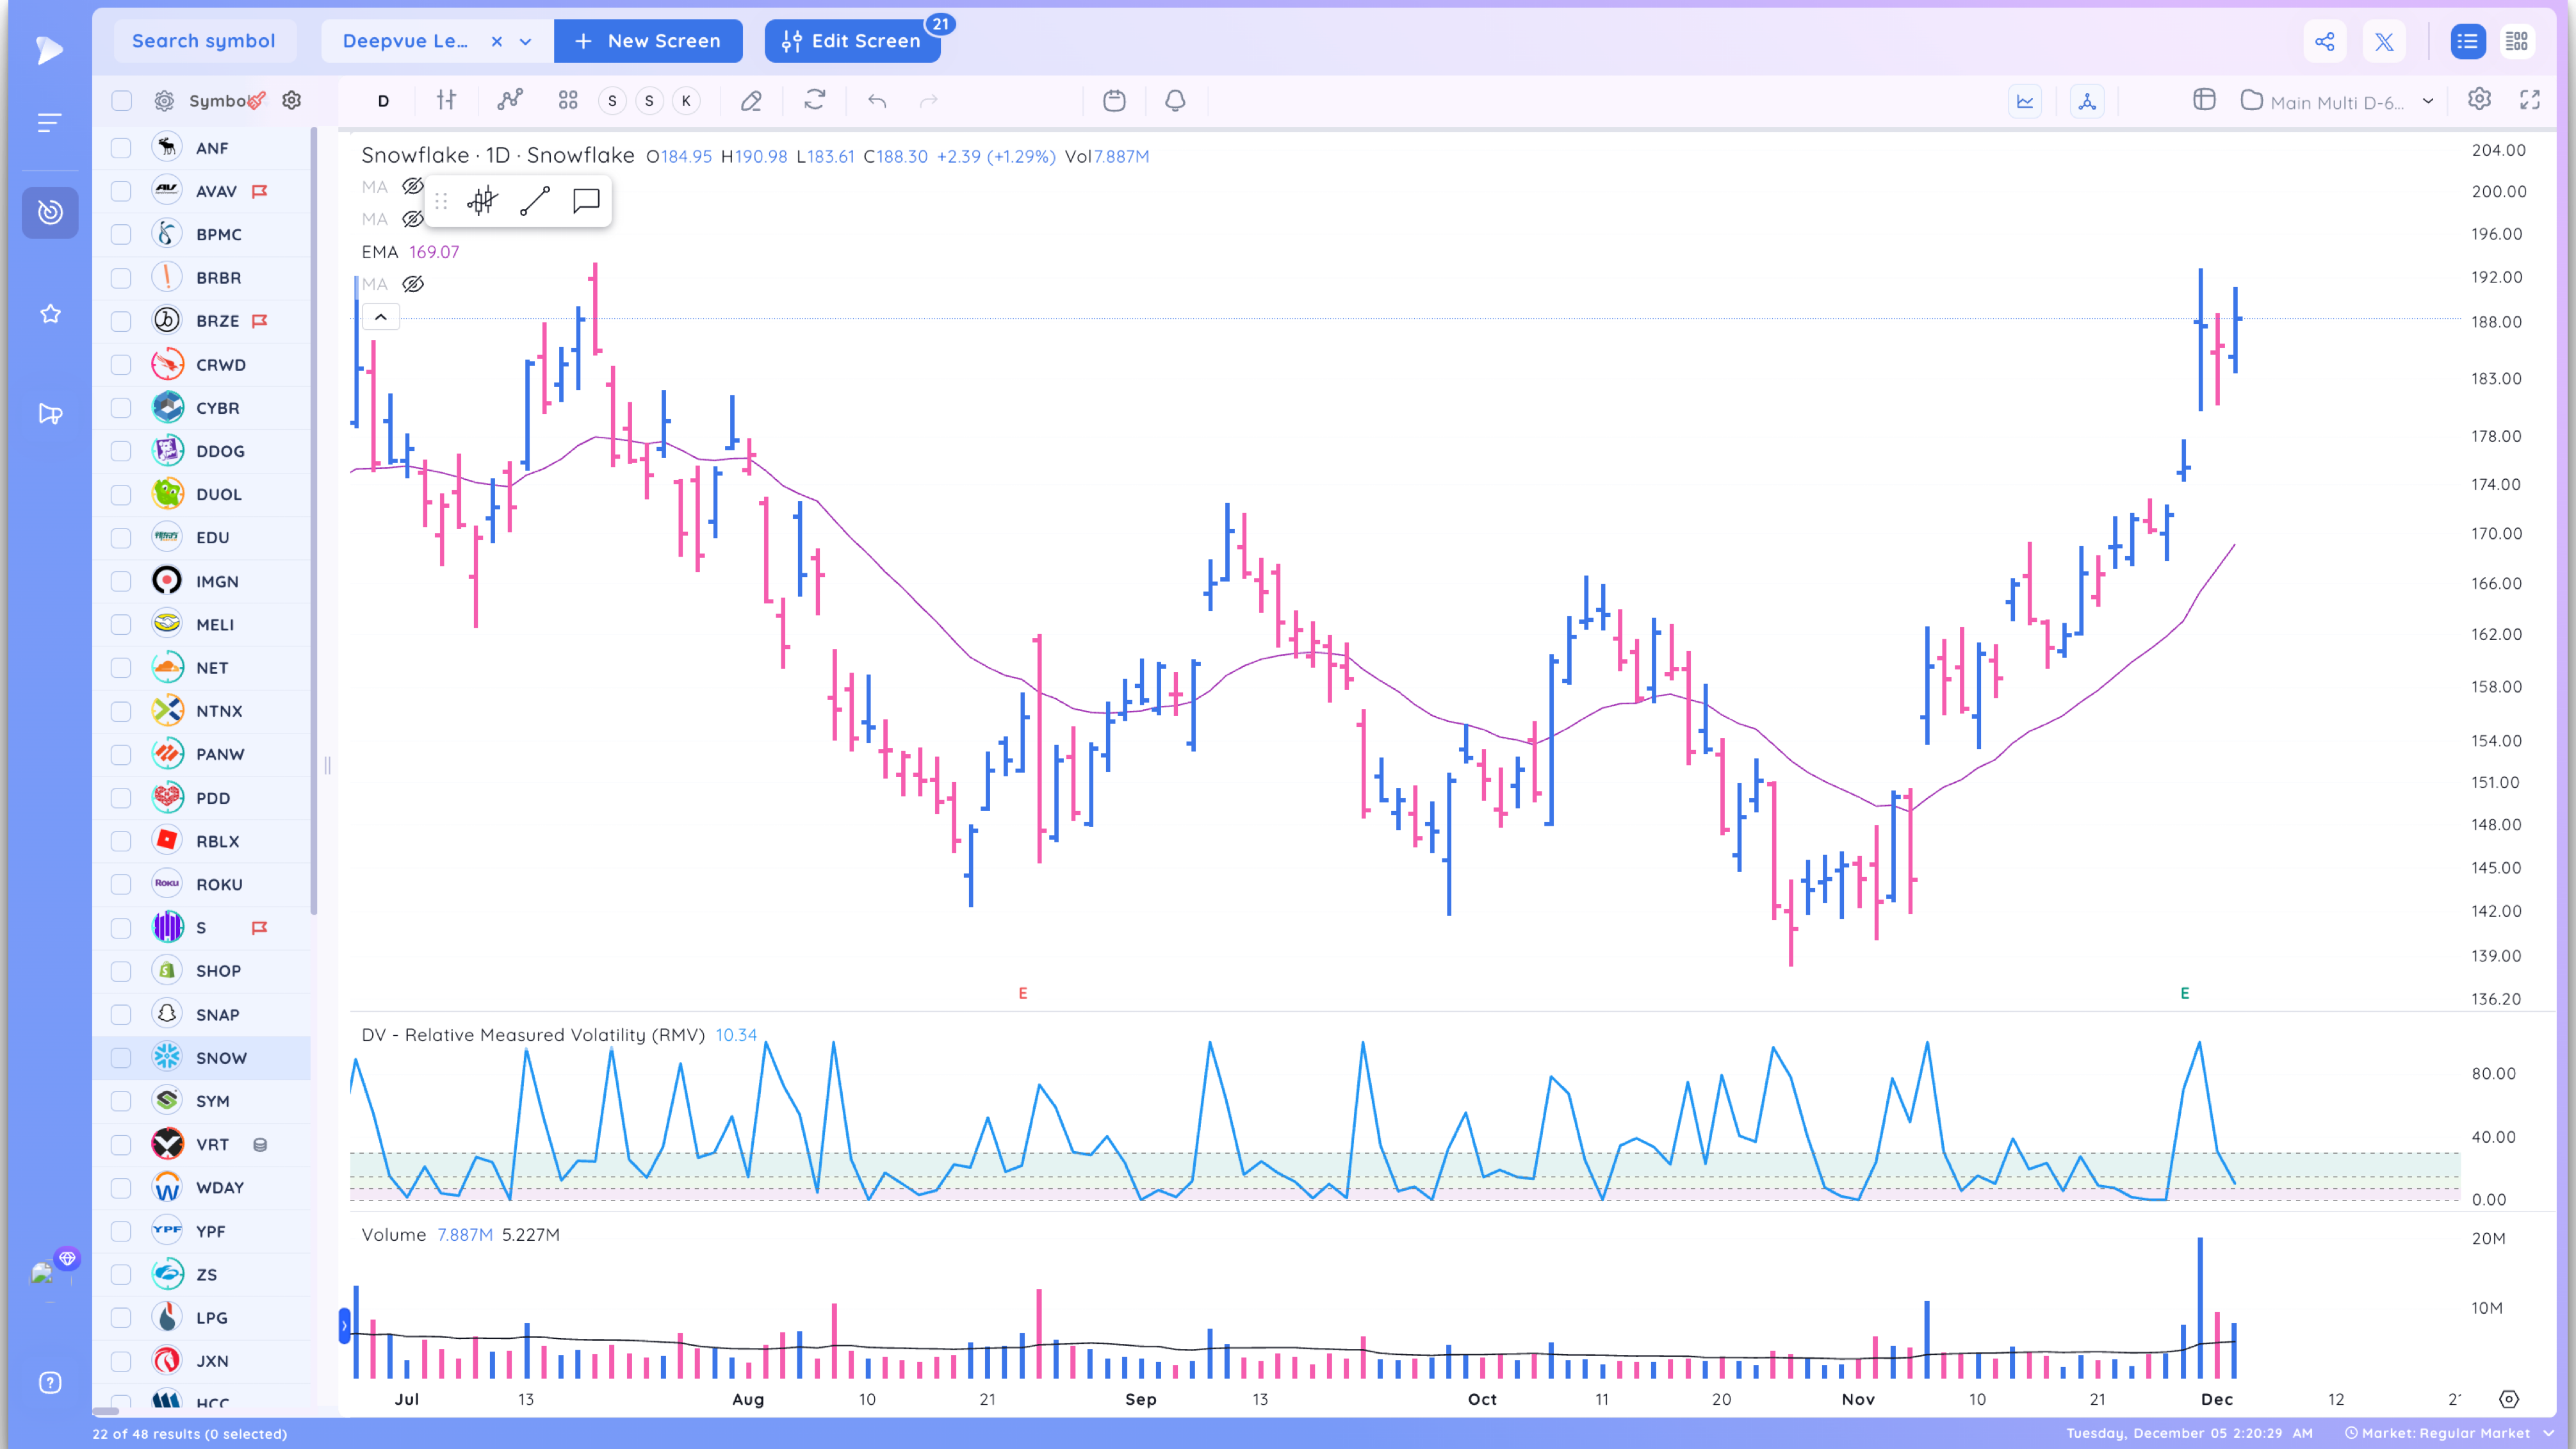This screenshot has height=1449, width=2576.
Task: Click the red flag next to AVAV
Action: [260, 191]
